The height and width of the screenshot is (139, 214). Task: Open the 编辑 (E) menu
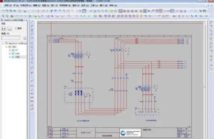pos(37,6)
